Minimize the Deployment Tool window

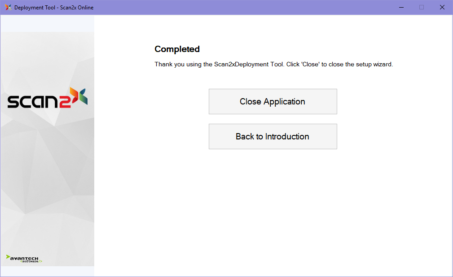click(x=400, y=7)
